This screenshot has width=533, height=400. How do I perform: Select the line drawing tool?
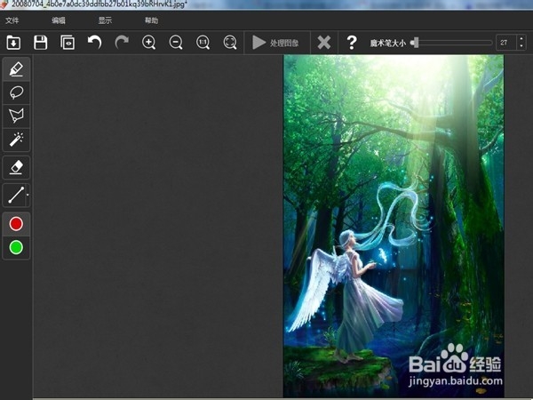click(14, 195)
